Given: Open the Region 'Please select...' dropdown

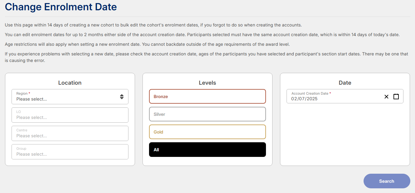Looking at the screenshot, I should (70, 97).
